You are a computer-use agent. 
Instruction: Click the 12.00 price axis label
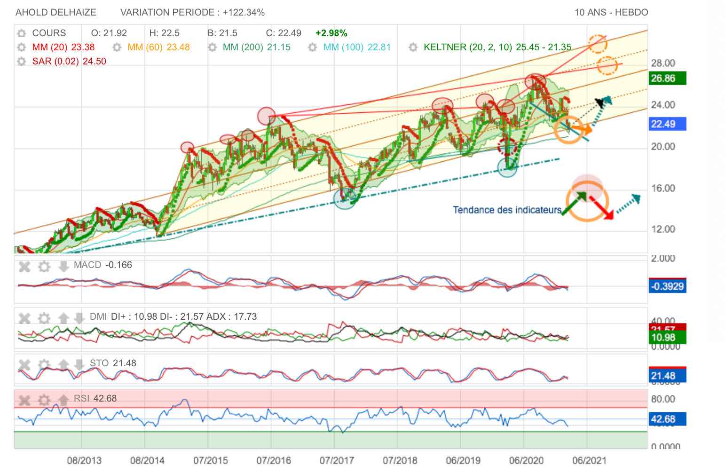663,229
